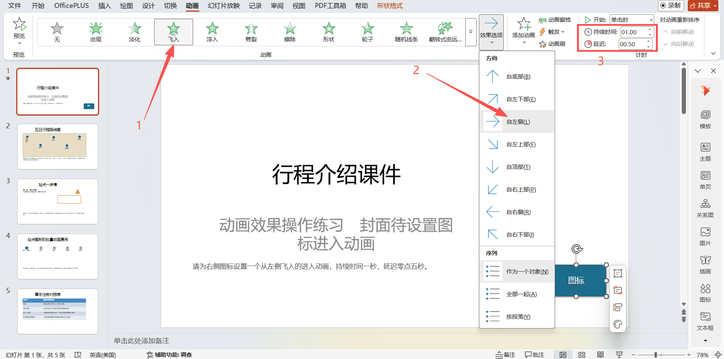Select slide 5 thumbnail 章末任务对照表

58,311
